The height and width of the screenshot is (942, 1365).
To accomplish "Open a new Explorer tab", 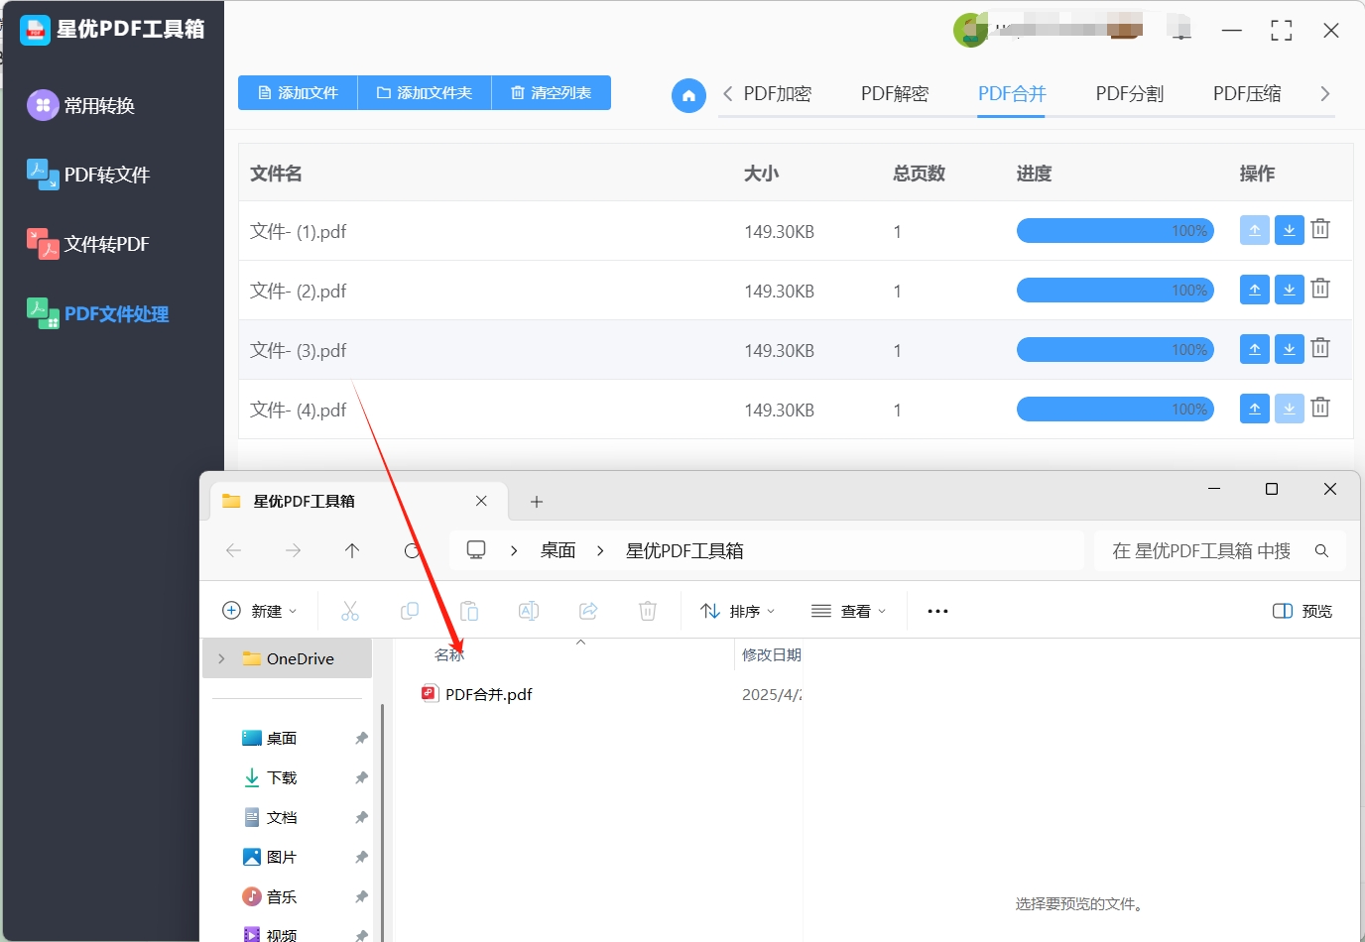I will [x=537, y=502].
